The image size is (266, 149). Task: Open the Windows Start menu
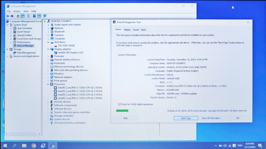pyautogui.click(x=5, y=146)
